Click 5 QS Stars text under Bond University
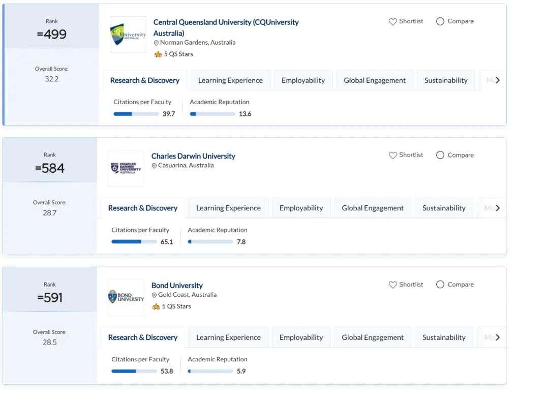This screenshot has height=406, width=549. point(176,306)
